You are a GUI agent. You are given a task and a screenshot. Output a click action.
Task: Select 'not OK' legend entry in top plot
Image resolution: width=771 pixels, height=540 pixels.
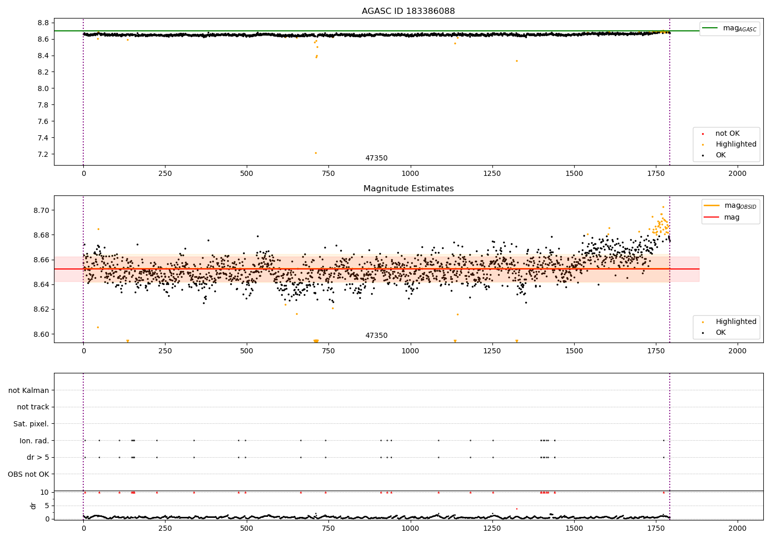[727, 134]
